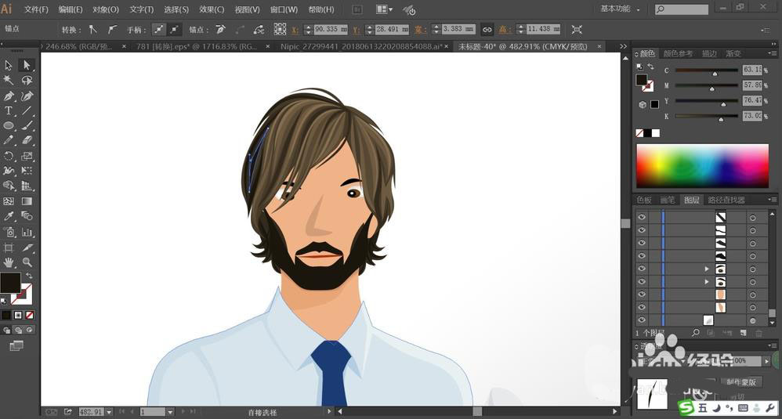The width and height of the screenshot is (782, 419).
Task: Select the Magic Wand tool
Action: [9, 80]
